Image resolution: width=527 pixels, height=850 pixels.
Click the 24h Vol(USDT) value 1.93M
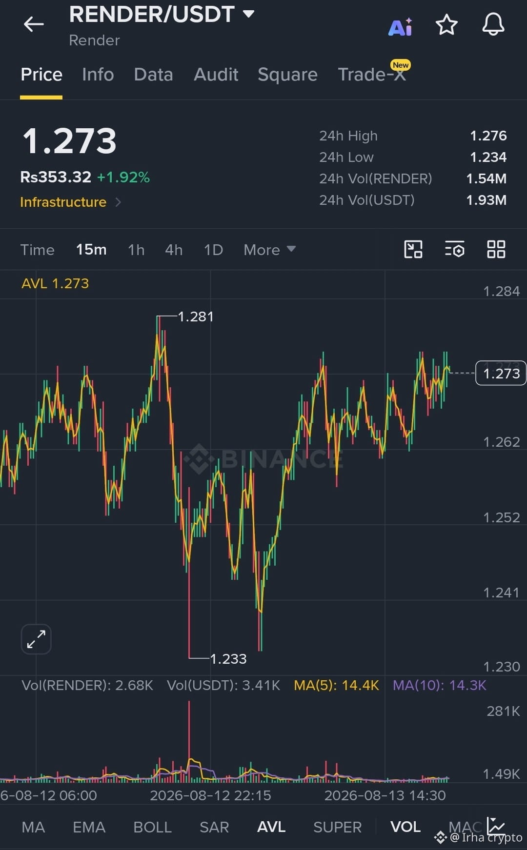click(x=486, y=200)
